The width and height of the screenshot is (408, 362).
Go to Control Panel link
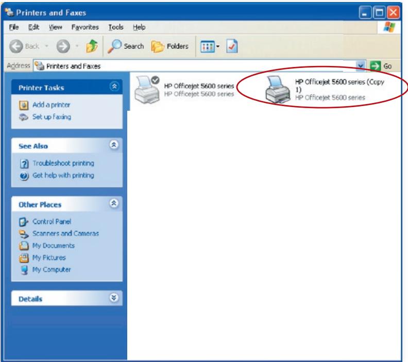coord(52,221)
